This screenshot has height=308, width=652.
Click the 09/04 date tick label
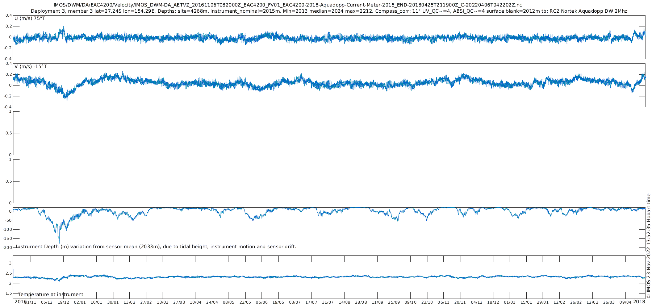tap(626, 302)
